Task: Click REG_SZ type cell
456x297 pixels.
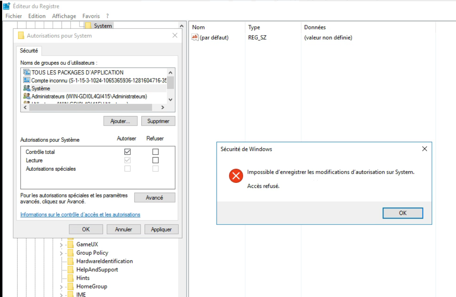Action: (257, 37)
